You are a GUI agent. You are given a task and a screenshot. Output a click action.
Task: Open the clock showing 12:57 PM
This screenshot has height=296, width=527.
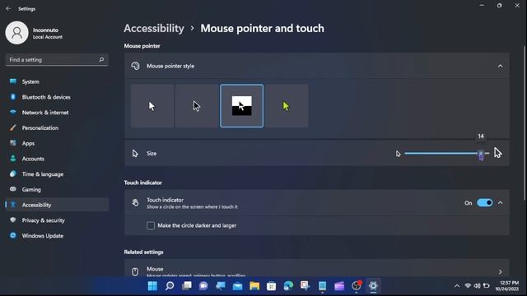click(507, 286)
